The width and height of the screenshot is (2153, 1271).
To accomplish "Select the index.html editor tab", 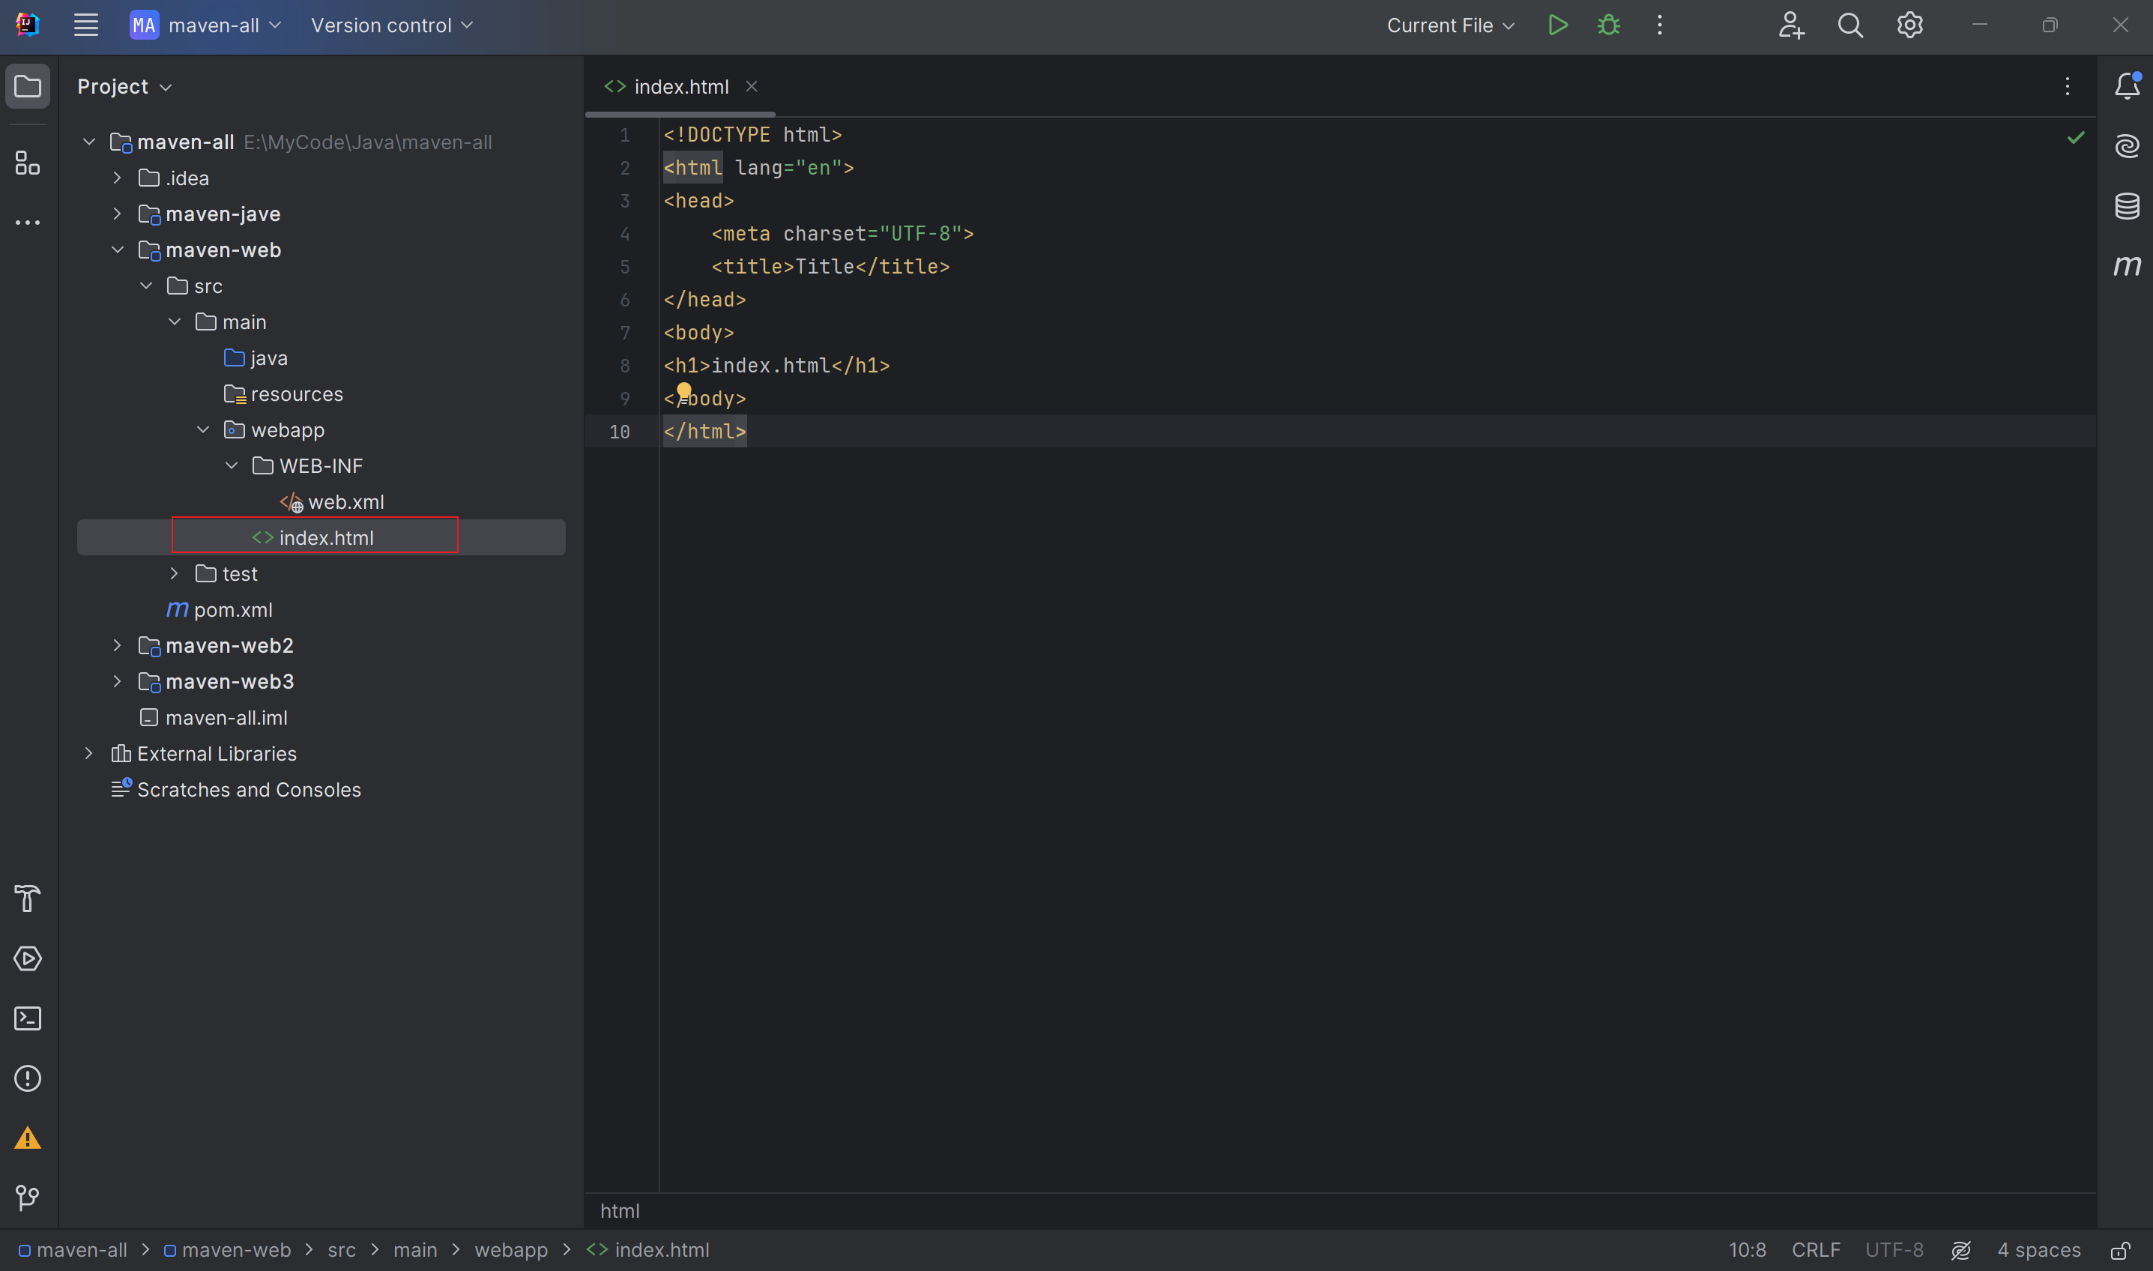I will [x=681, y=85].
